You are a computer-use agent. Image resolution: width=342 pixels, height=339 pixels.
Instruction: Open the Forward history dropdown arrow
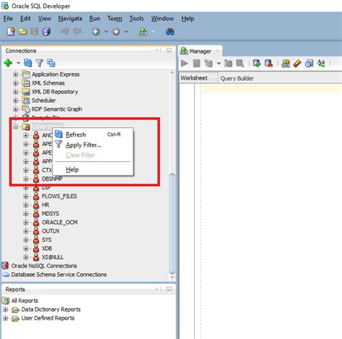tap(126, 32)
